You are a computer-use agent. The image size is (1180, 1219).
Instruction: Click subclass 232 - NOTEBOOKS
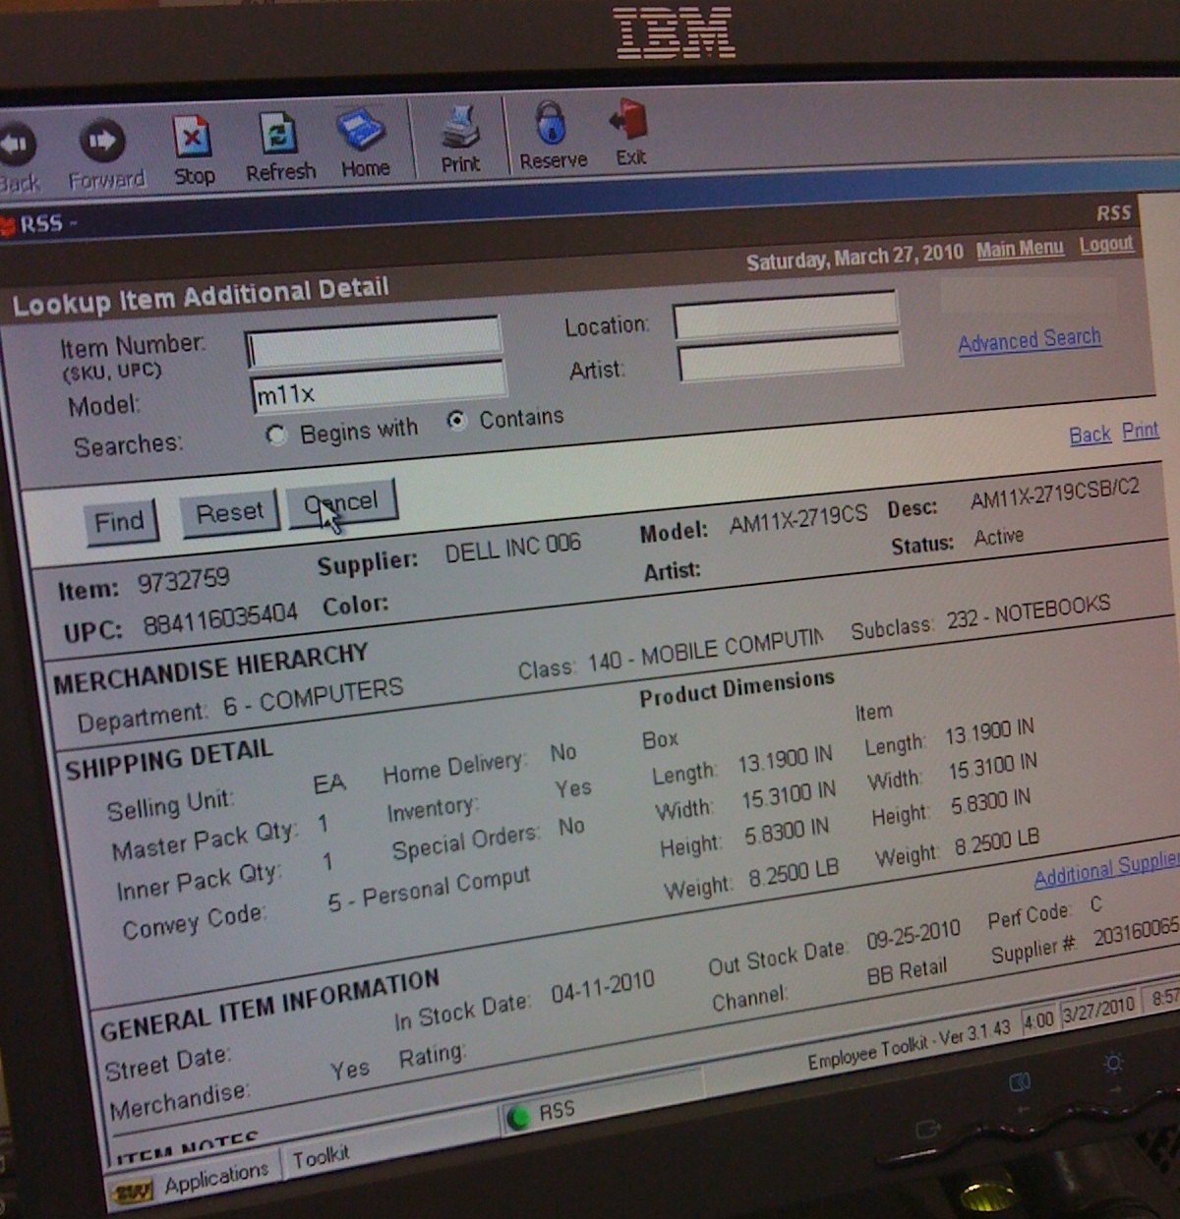pos(1029,612)
